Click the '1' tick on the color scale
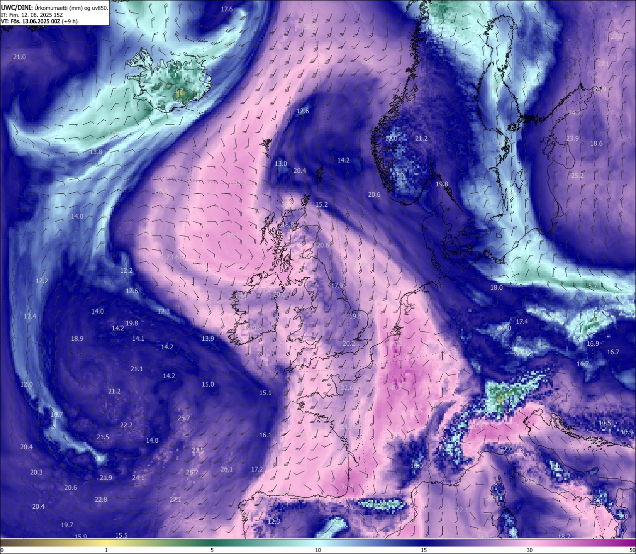 click(x=106, y=550)
